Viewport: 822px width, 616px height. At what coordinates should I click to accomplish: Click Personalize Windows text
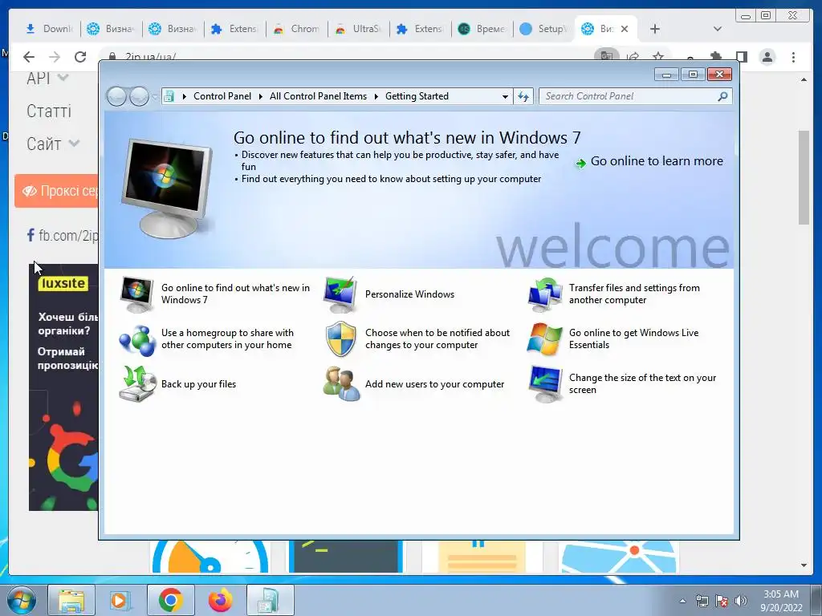(409, 294)
